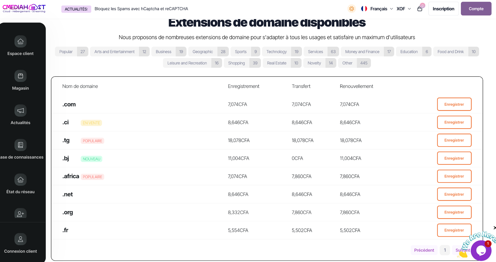Image resolution: width=496 pixels, height=262 pixels.
Task: Click the Transfert column header
Action: [301, 86]
